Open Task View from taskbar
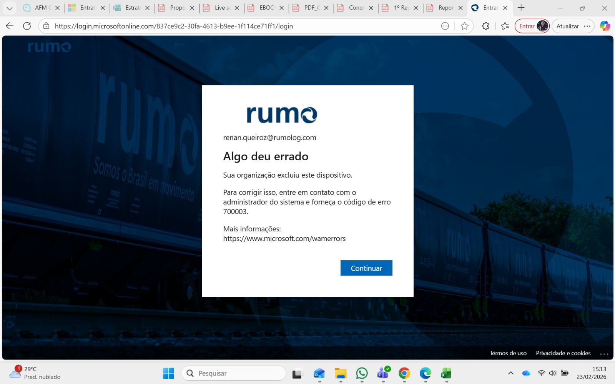Screen dimensions: 615x384 [x=297, y=373]
